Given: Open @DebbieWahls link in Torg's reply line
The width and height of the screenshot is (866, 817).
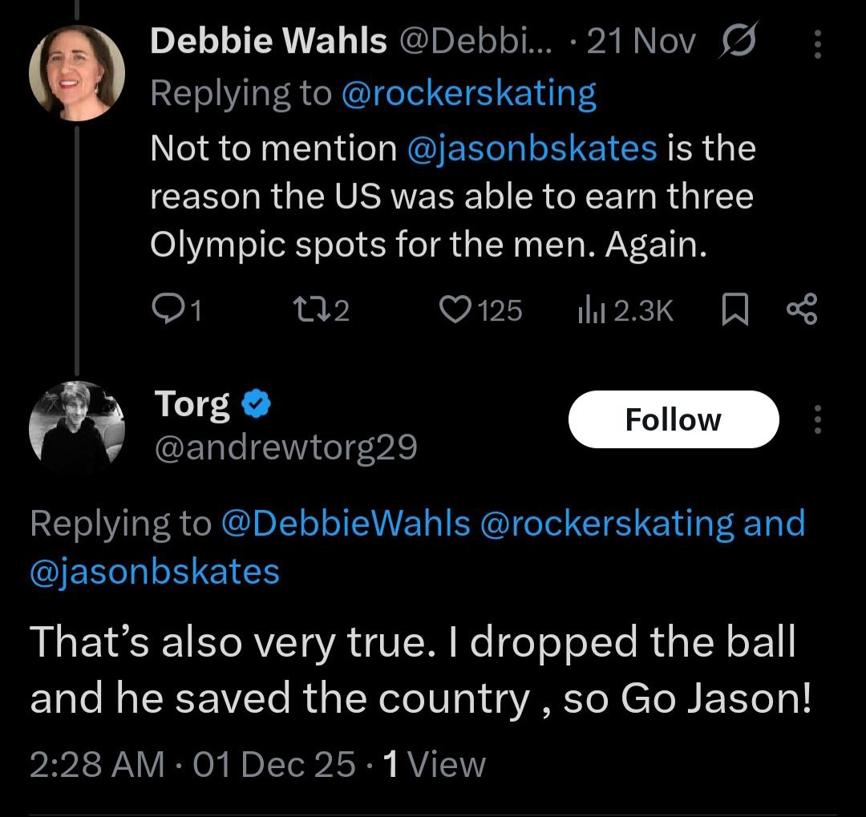Looking at the screenshot, I should click(345, 524).
